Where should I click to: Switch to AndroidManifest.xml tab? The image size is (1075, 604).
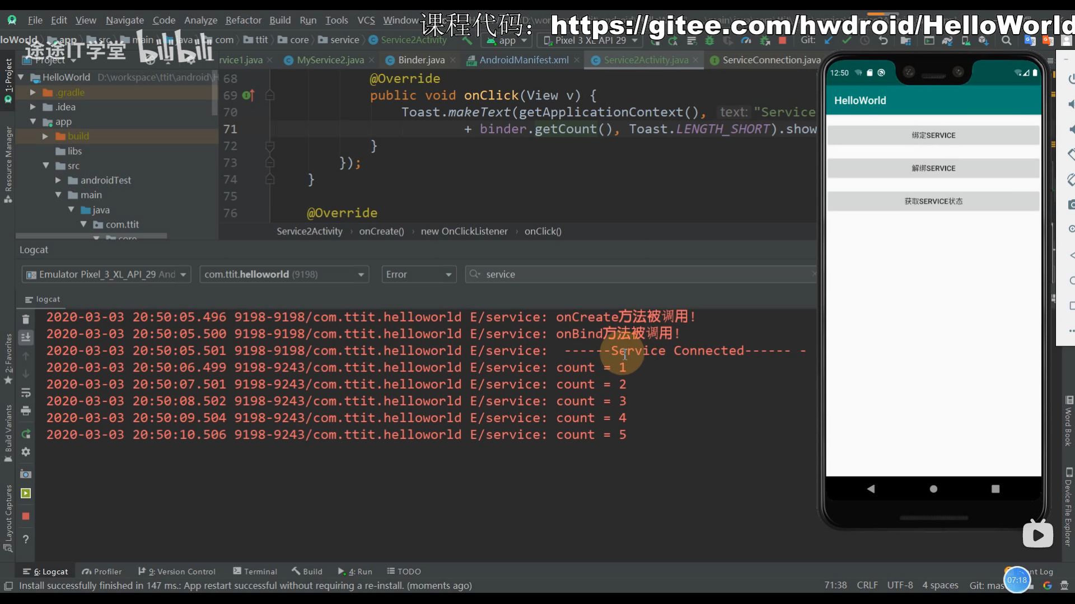(x=524, y=60)
